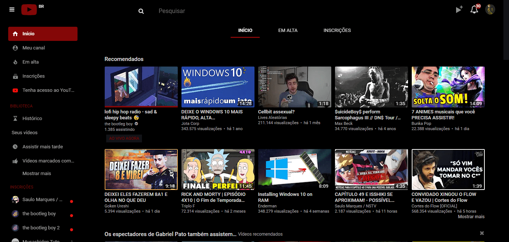The height and width of the screenshot is (242, 509).
Task: Open Tenha acesso ao YouTube link
Action: click(43, 90)
